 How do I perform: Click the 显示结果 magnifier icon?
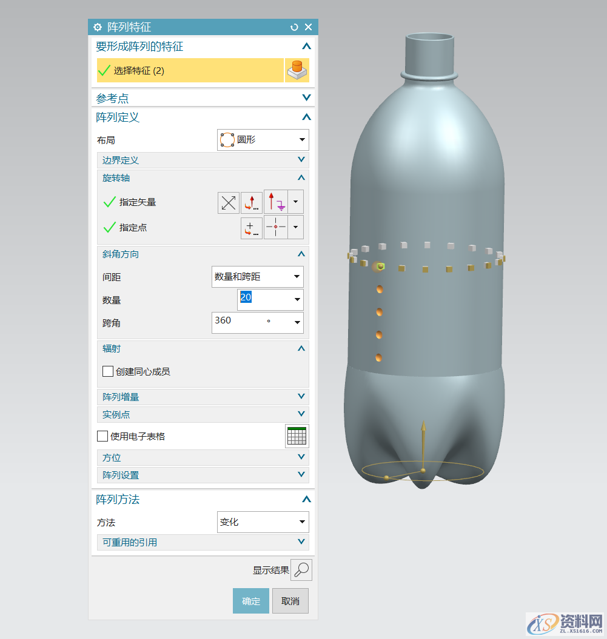pos(301,569)
